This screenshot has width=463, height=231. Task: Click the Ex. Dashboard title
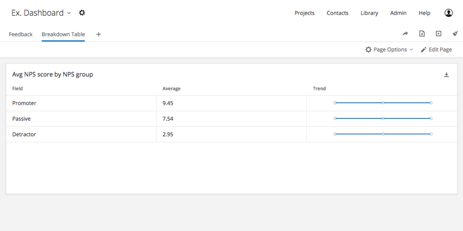click(38, 13)
